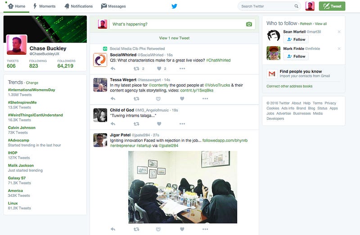This screenshot has height=235, width=360.
Task: Reply to Jigar Patel's tweet
Action: [113, 229]
